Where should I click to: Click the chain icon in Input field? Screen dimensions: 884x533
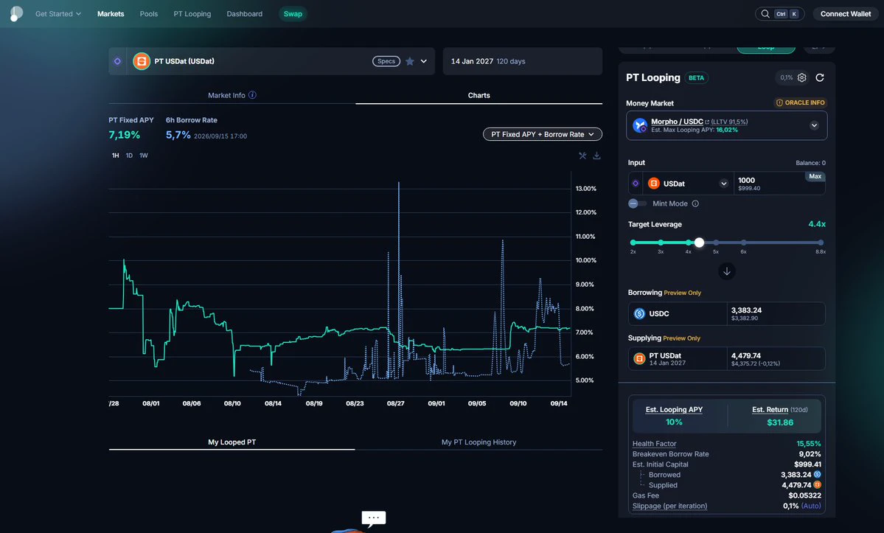(x=636, y=184)
